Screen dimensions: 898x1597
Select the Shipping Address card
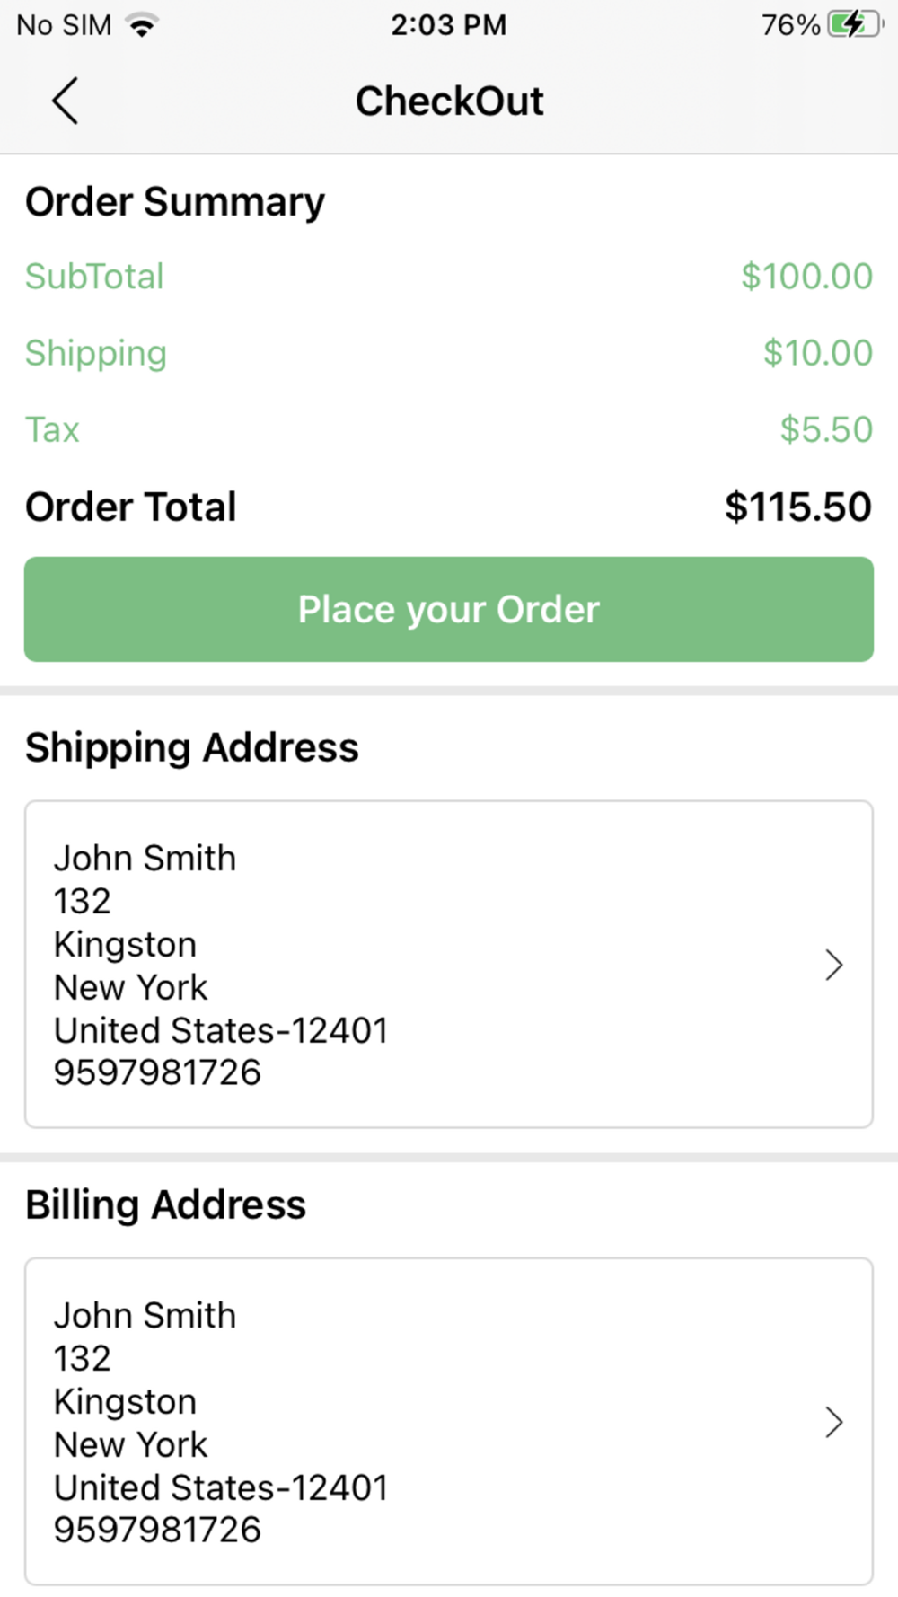(x=449, y=964)
